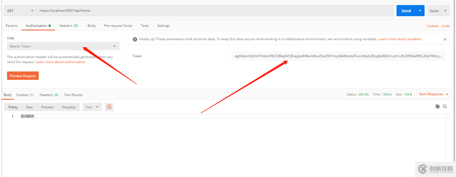Click the Preview Request button
This screenshot has width=456, height=177.
[23, 76]
